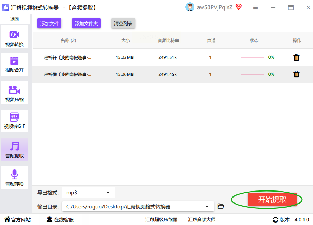
Task: Click the 大小 column header
Action: tap(125, 40)
